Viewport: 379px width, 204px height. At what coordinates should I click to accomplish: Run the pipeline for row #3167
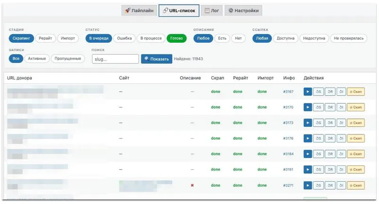click(307, 92)
